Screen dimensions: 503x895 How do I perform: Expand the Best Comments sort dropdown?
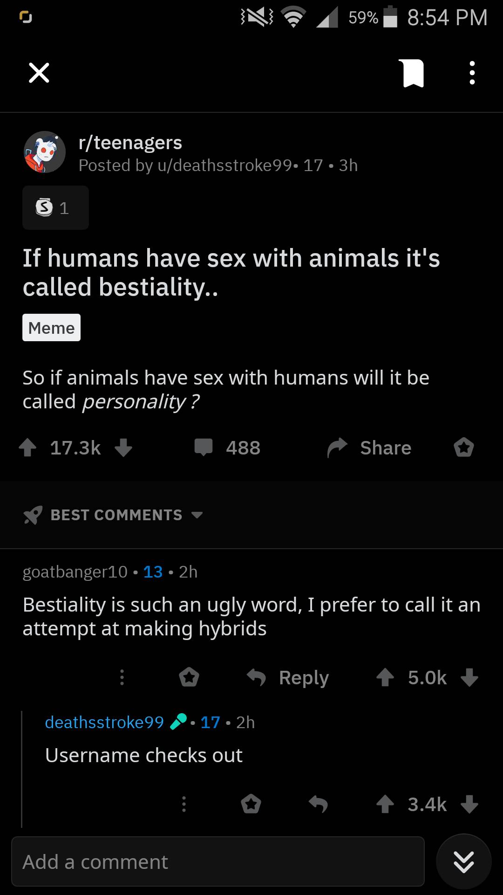[114, 515]
